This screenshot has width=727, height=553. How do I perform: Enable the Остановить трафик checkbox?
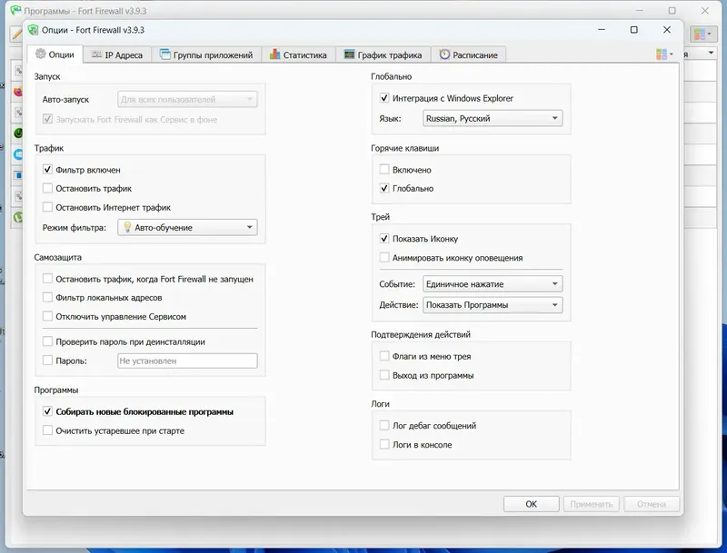pyautogui.click(x=47, y=188)
